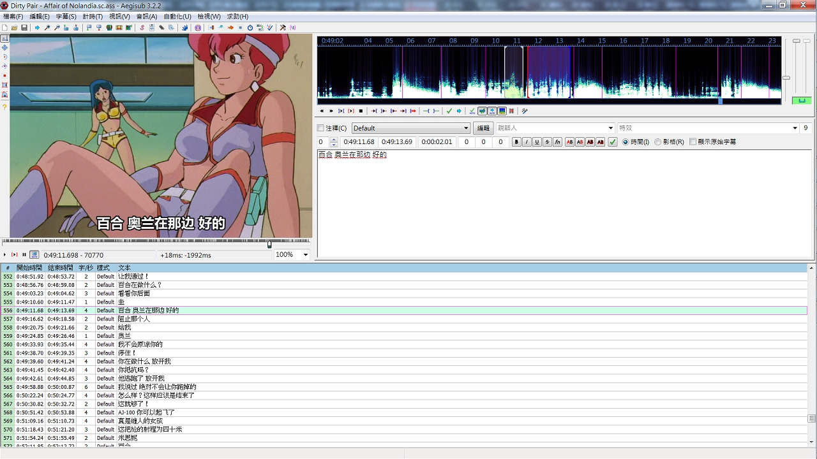Toggle karaoke mode icon
The width and height of the screenshot is (817, 459).
(511, 111)
